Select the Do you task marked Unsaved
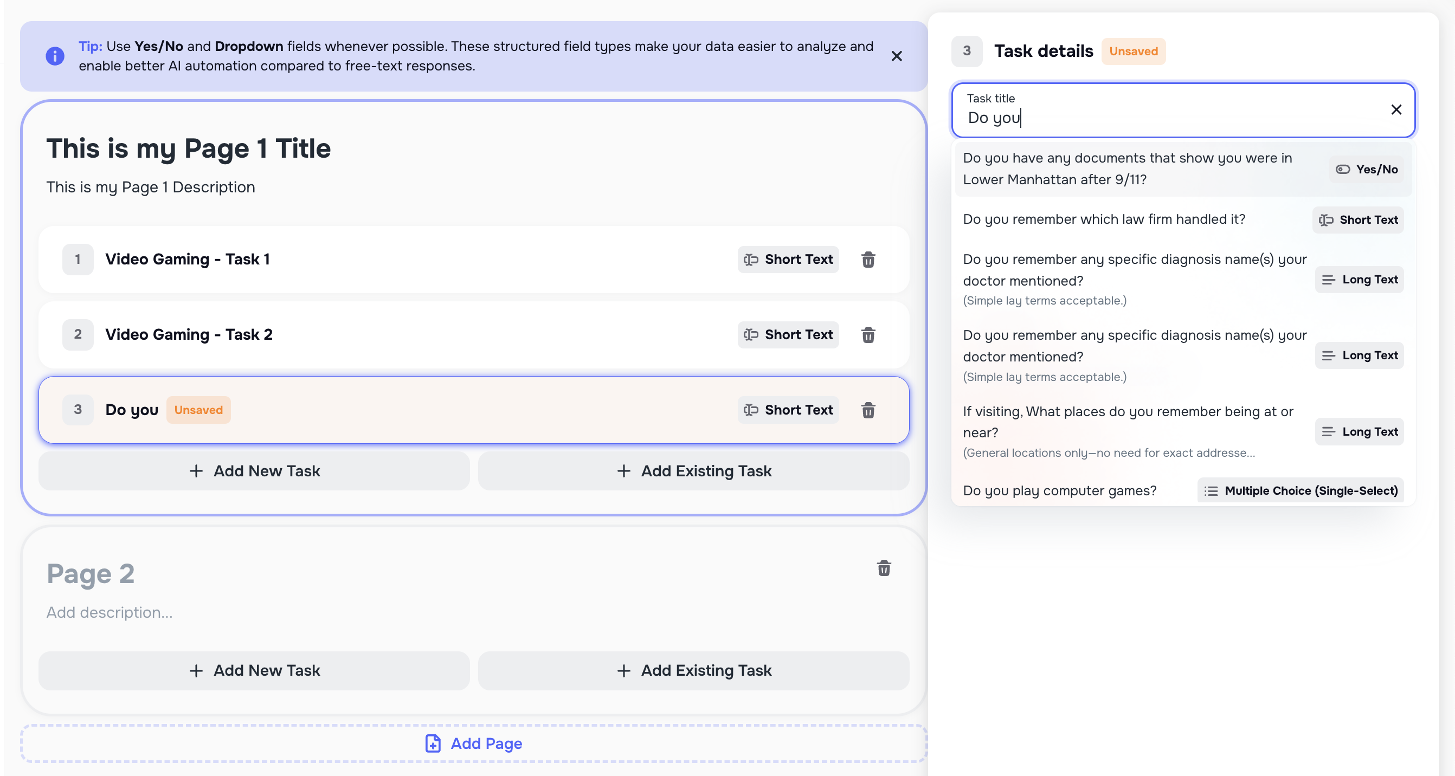The width and height of the screenshot is (1455, 776). 132,410
